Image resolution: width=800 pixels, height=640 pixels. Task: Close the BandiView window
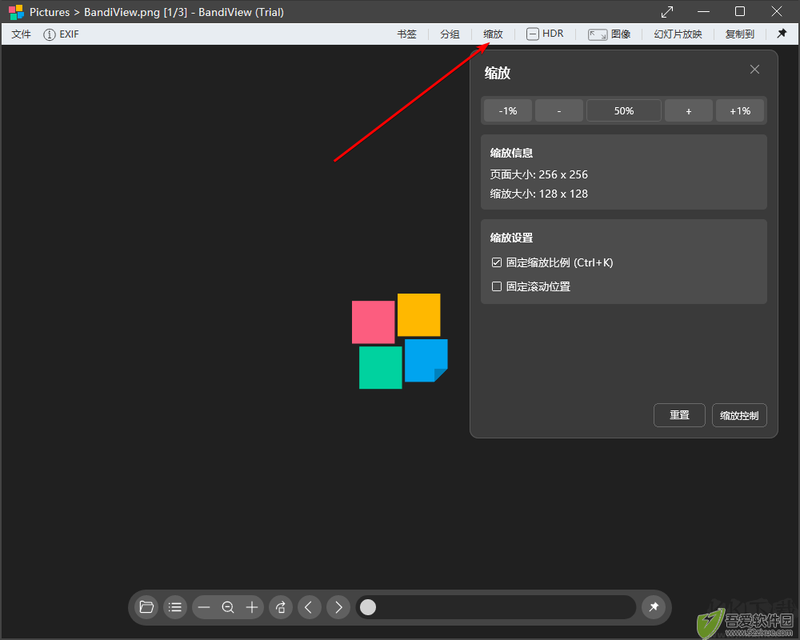[x=777, y=11]
